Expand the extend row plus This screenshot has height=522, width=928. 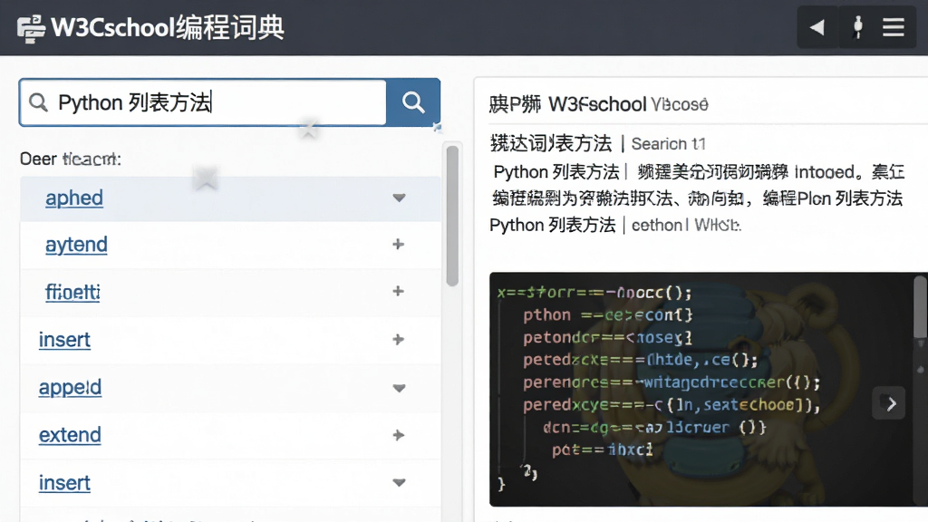(399, 435)
